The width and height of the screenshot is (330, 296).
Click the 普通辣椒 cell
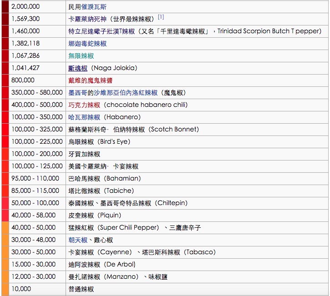click(x=81, y=289)
